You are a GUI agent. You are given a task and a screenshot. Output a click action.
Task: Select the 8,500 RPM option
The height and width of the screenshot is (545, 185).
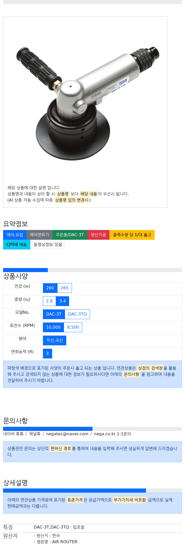[73, 327]
